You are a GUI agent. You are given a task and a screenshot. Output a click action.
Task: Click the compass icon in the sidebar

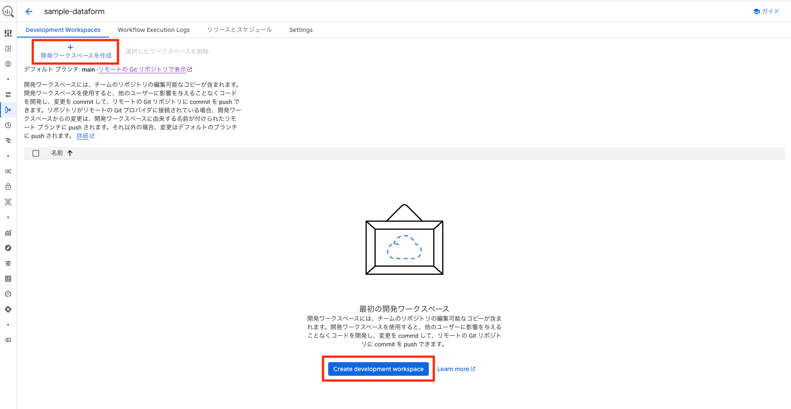tap(8, 248)
